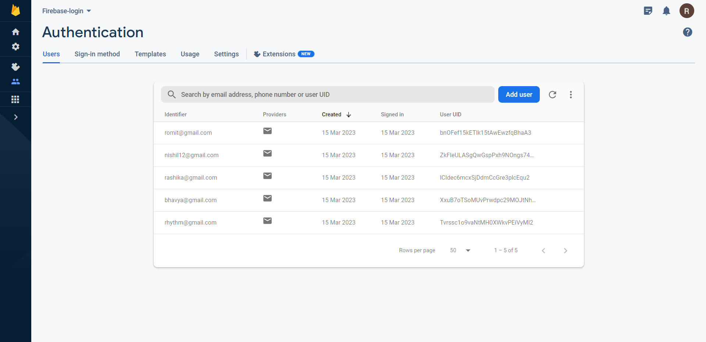Open the notifications bell
Viewport: 706px width, 342px height.
[x=667, y=11]
